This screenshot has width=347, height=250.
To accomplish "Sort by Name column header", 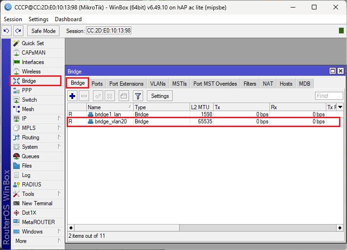I will 110,107.
